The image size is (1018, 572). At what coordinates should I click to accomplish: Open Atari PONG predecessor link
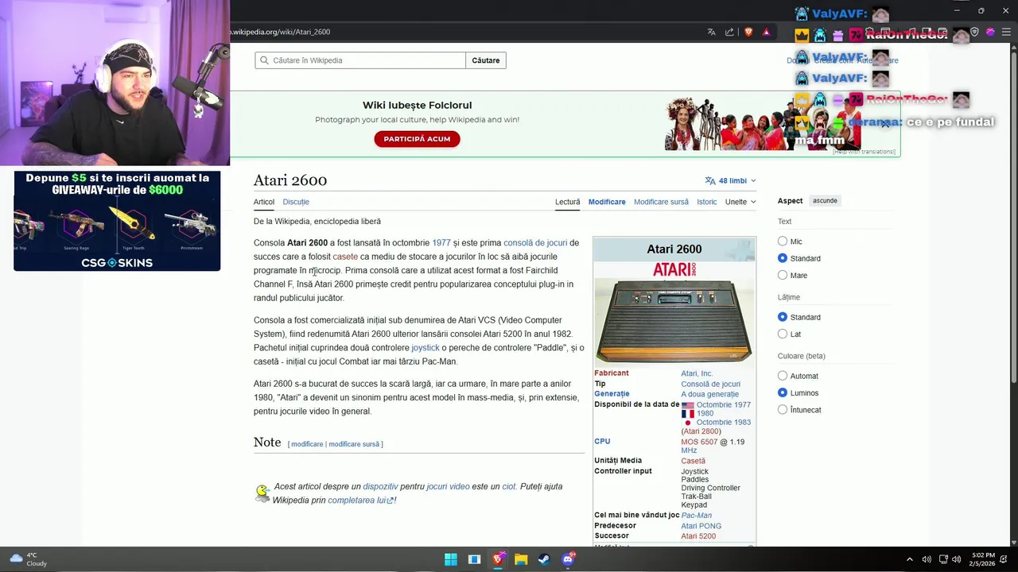click(x=701, y=526)
